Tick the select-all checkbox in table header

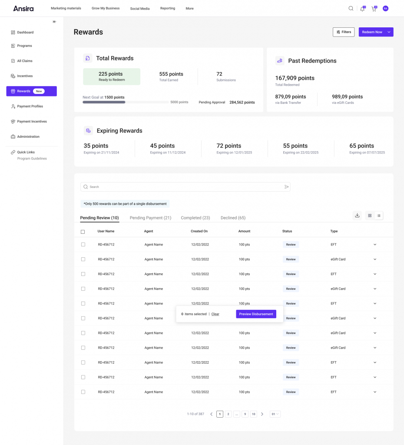[83, 232]
